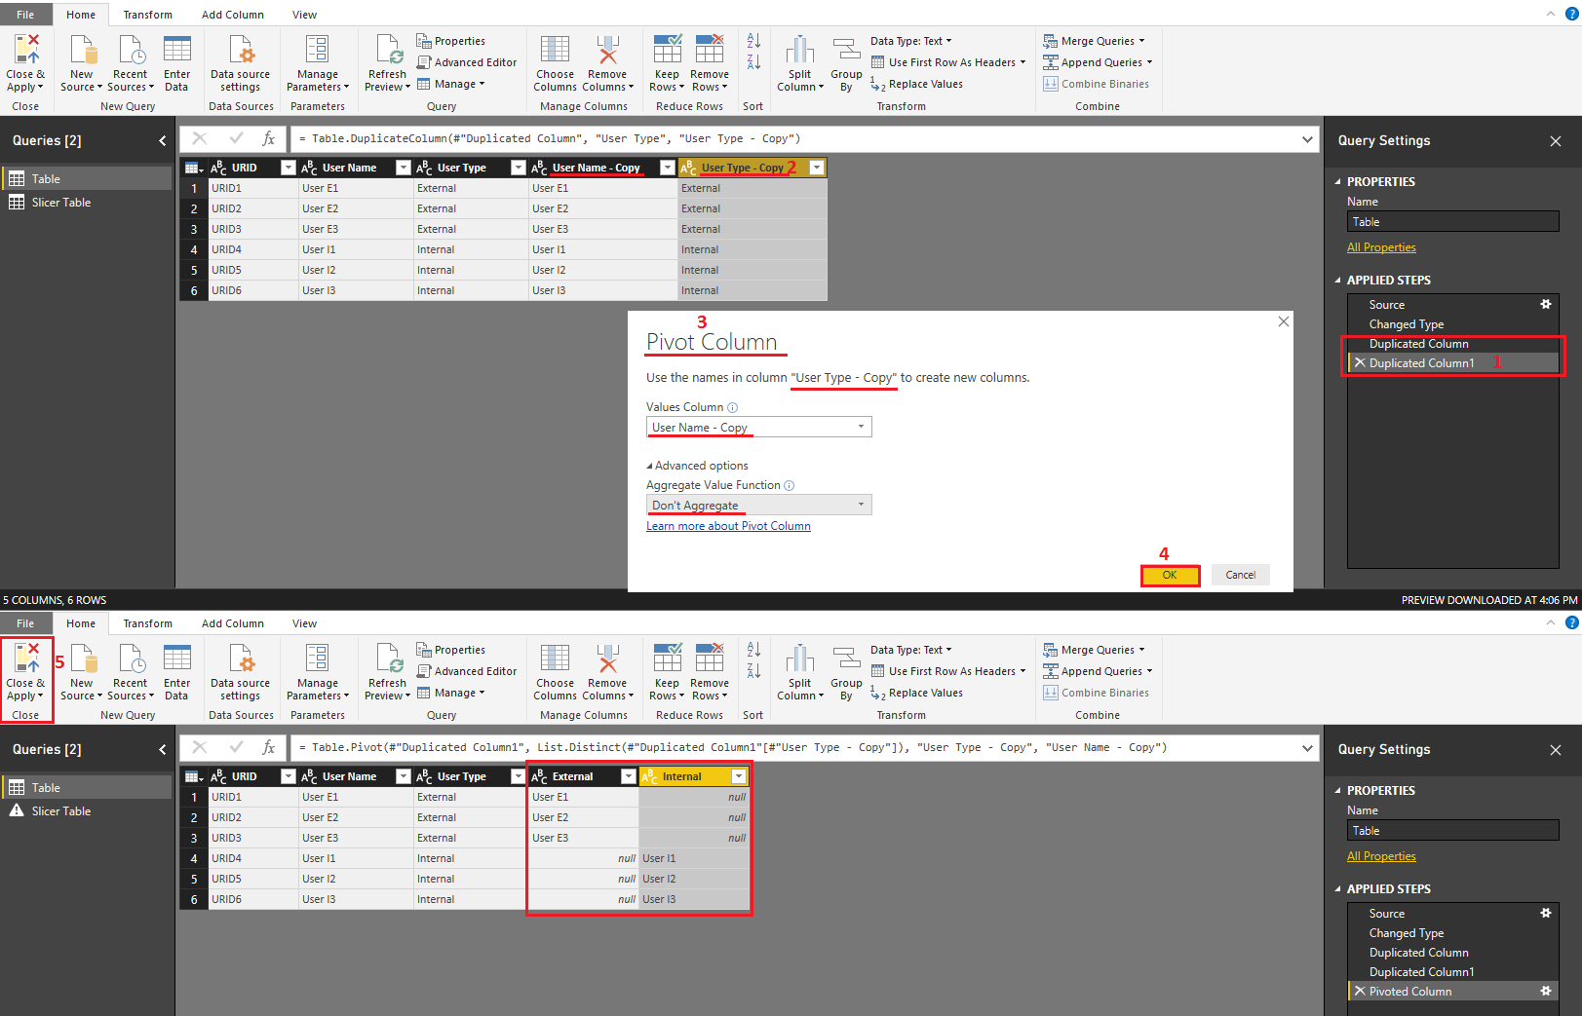The height and width of the screenshot is (1016, 1582).
Task: Collapse the upper Queries pane arrow
Action: click(x=162, y=140)
